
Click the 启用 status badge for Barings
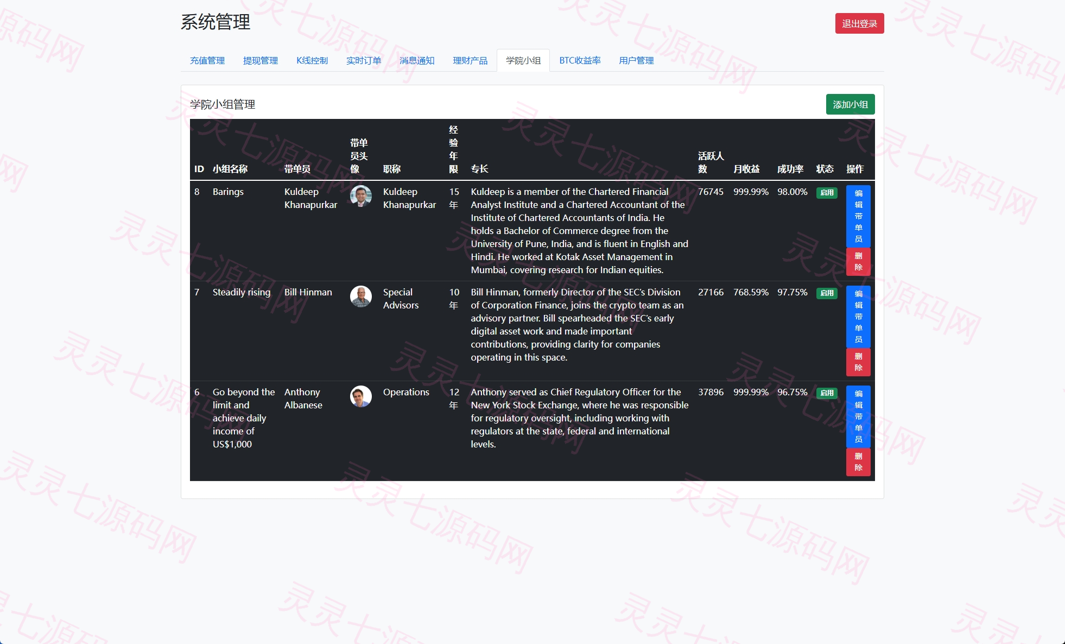(x=827, y=193)
